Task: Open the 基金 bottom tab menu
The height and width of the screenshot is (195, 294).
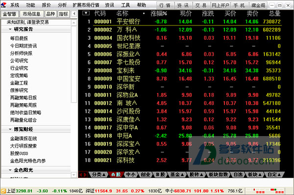Action: click(x=176, y=175)
